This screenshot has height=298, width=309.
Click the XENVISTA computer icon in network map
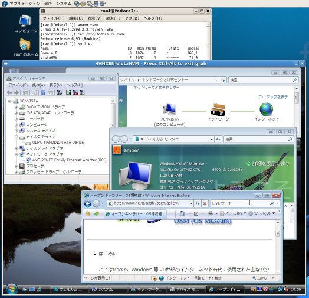[170, 109]
